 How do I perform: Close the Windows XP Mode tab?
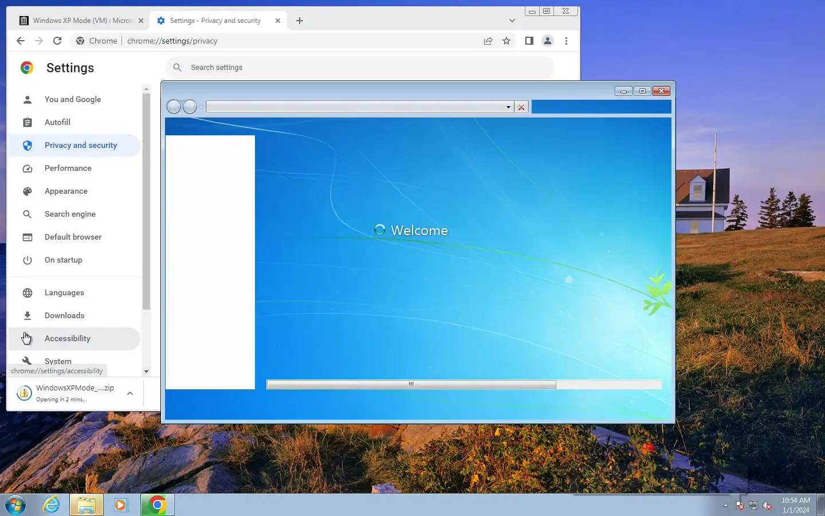141,21
